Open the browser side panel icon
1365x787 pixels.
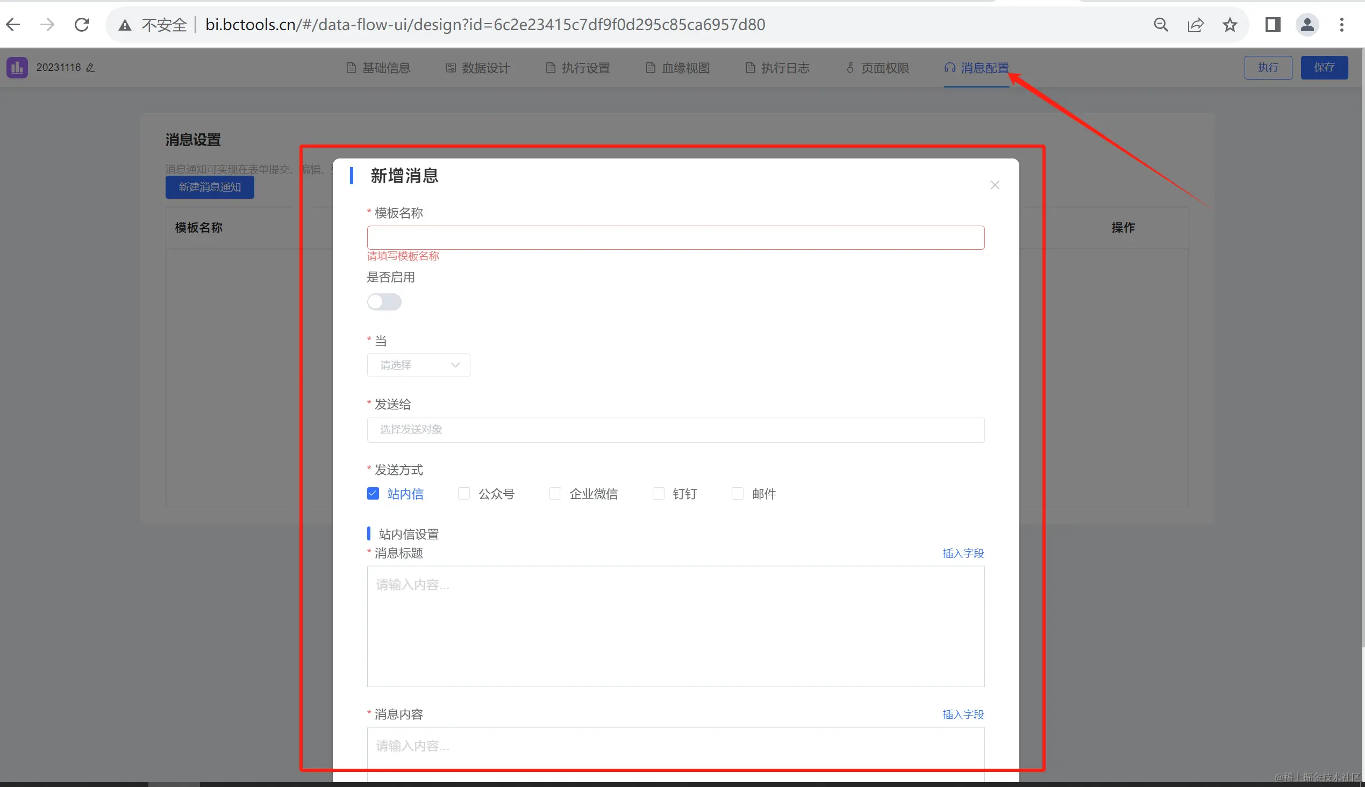click(x=1273, y=25)
